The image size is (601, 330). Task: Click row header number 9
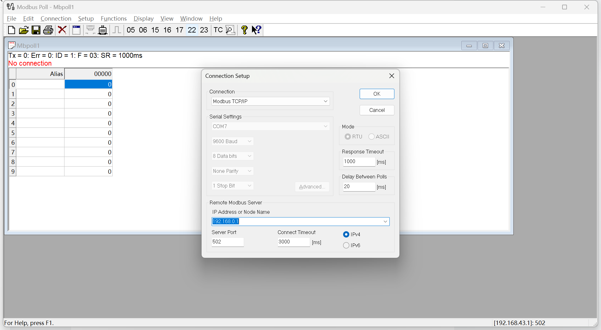coord(13,172)
